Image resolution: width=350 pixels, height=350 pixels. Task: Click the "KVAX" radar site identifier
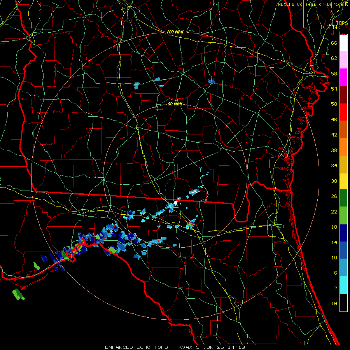[185, 347]
